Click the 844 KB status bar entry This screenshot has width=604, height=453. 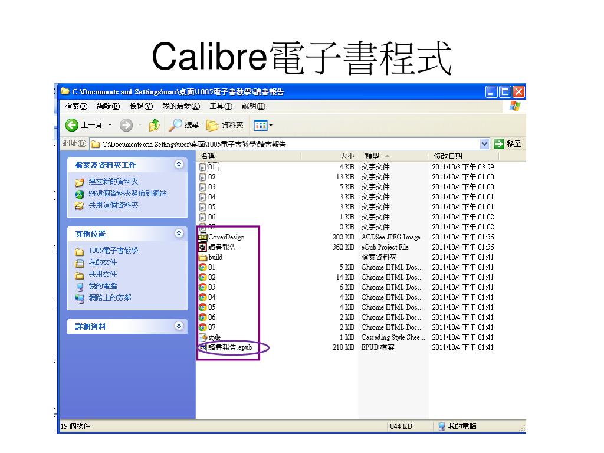pos(401,426)
